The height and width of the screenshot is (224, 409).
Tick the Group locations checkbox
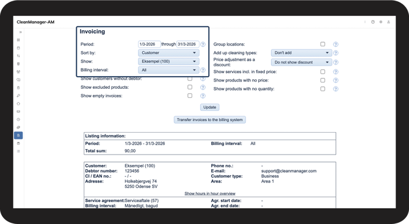[323, 44]
